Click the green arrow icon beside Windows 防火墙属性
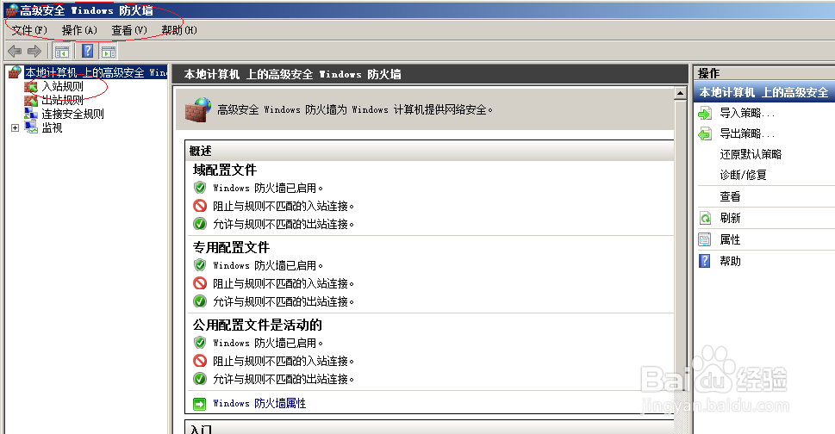The image size is (835, 434). [199, 404]
